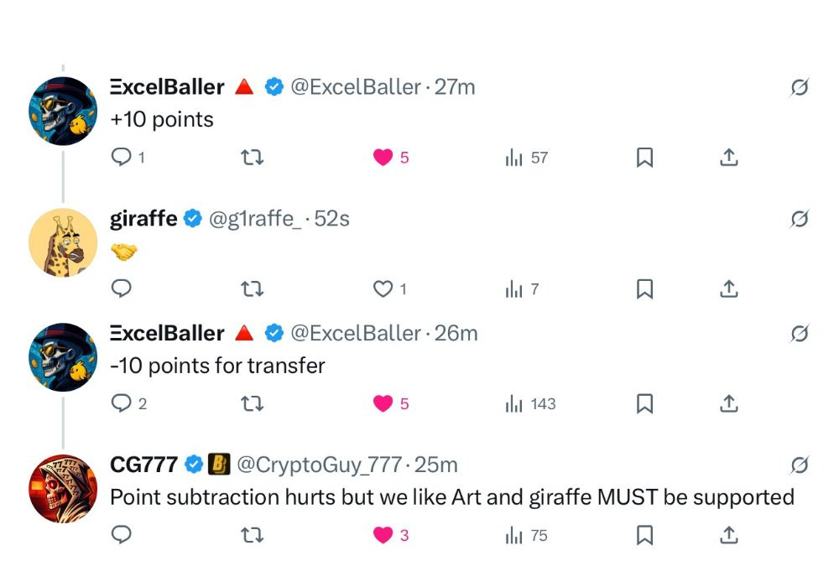Image resolution: width=839 pixels, height=587 pixels.
Task: Open giraffe's profile picture
Action: point(63,242)
